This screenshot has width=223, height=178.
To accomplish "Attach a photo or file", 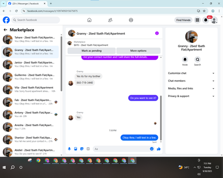I will point(75,149).
